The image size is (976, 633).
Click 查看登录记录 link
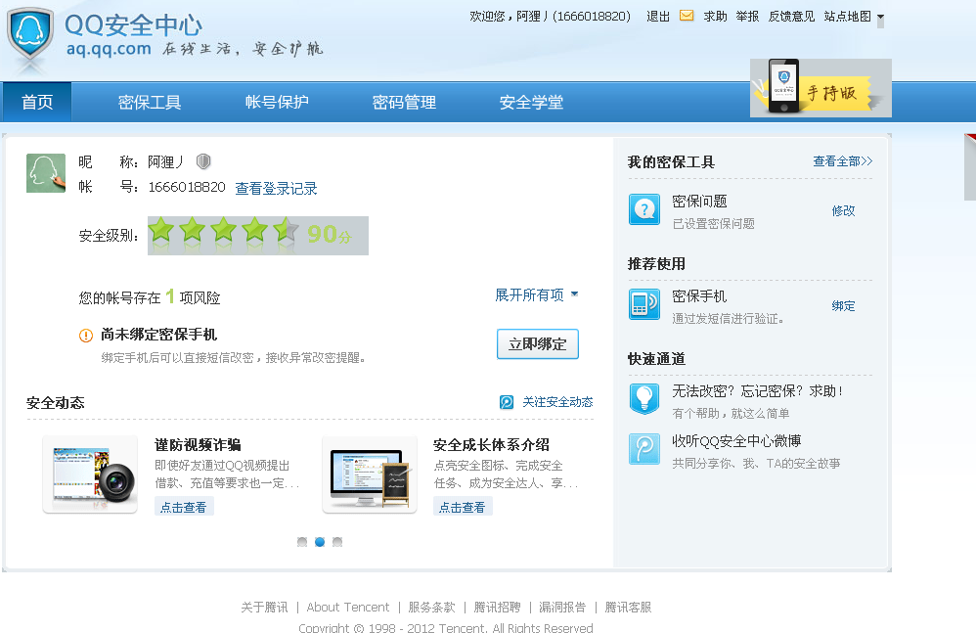277,189
